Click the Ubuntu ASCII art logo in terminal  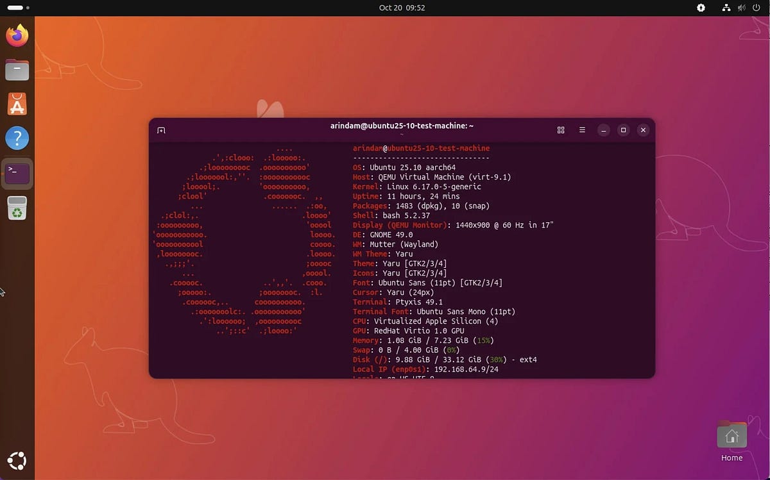[x=243, y=240]
